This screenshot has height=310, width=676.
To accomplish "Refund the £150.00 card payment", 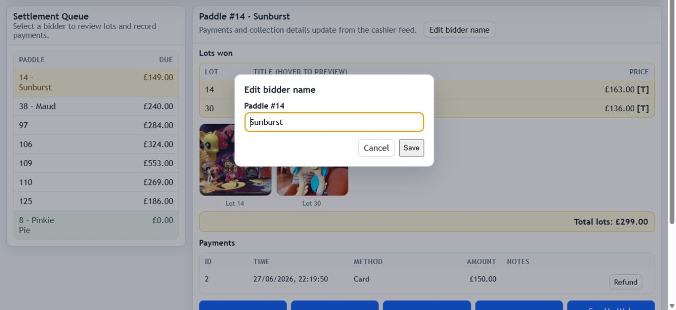I will point(625,282).
